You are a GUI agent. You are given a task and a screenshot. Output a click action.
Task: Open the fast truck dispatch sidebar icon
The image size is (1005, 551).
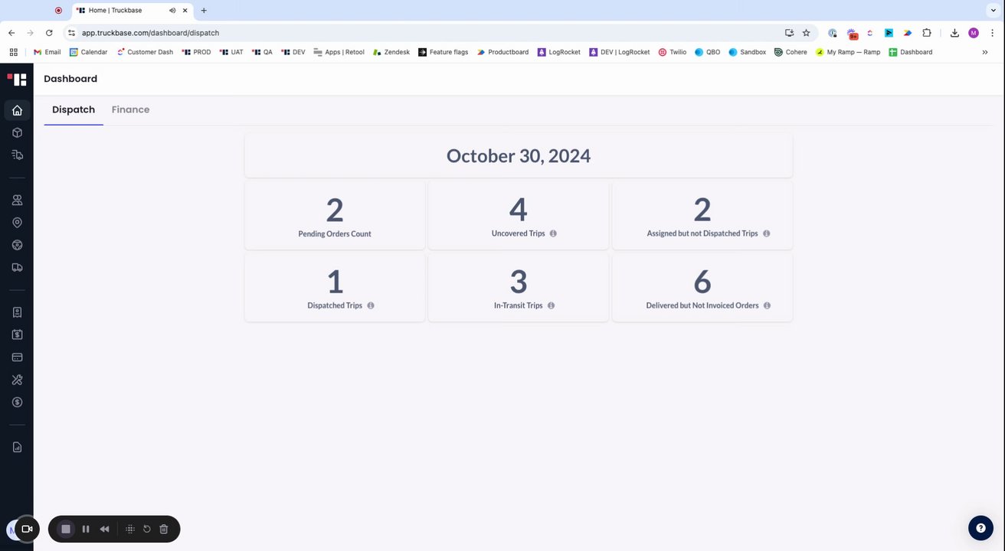coord(17,155)
